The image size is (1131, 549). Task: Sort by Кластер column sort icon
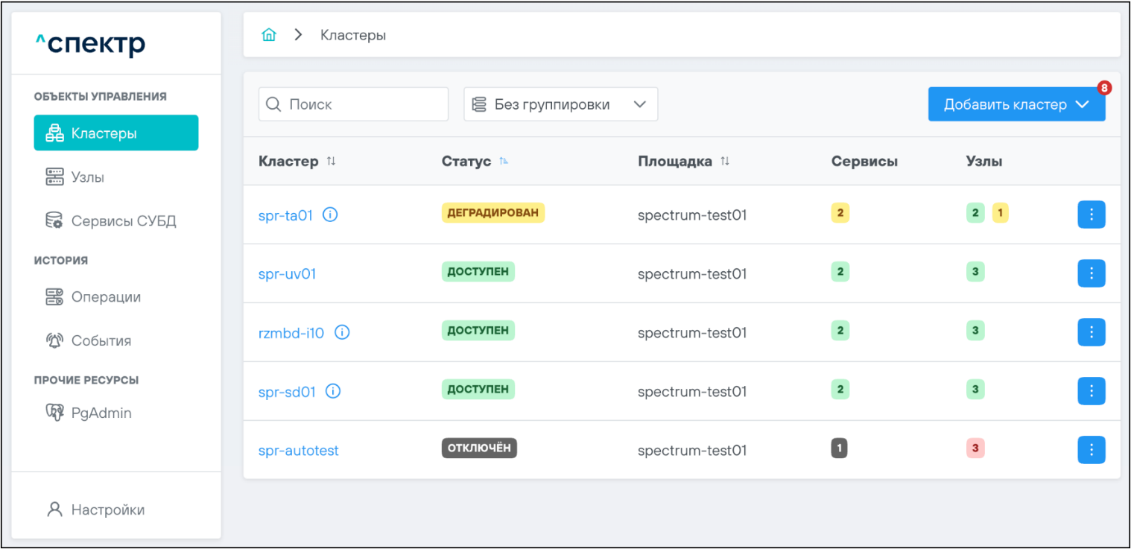[x=332, y=162]
